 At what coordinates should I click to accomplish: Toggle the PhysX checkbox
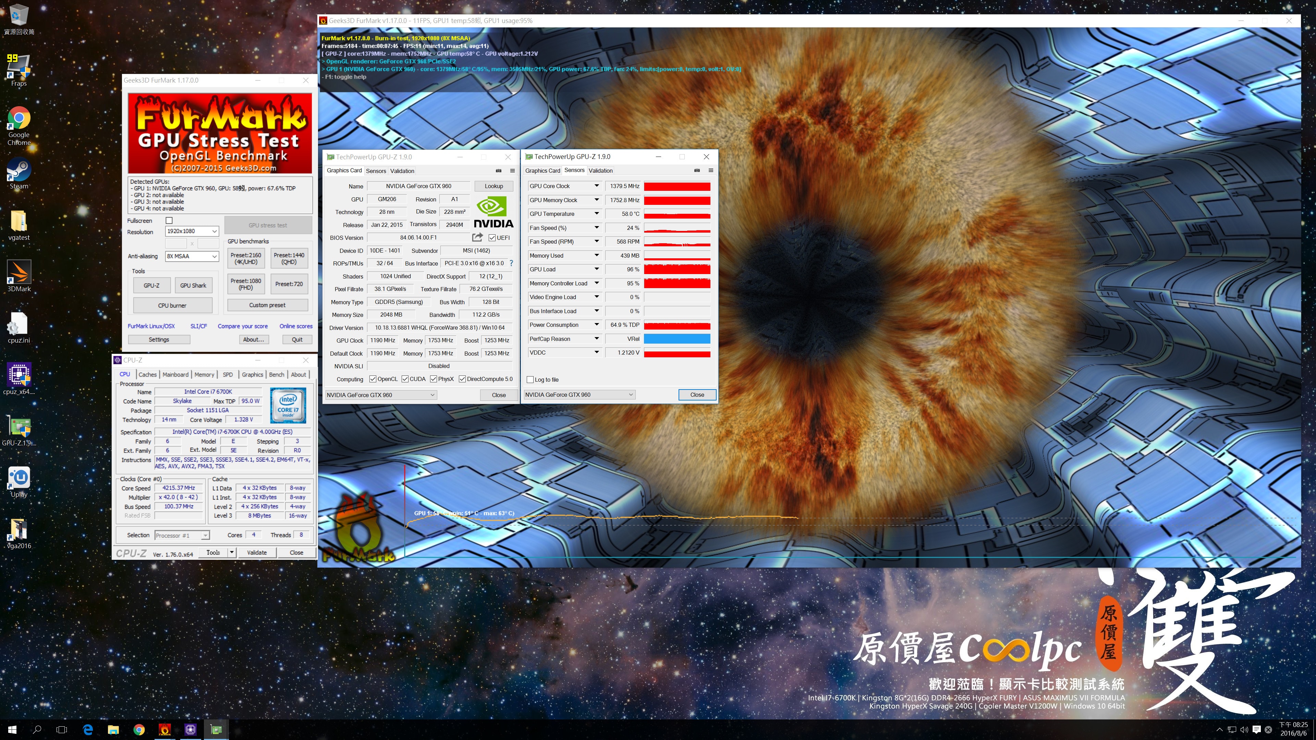434,379
